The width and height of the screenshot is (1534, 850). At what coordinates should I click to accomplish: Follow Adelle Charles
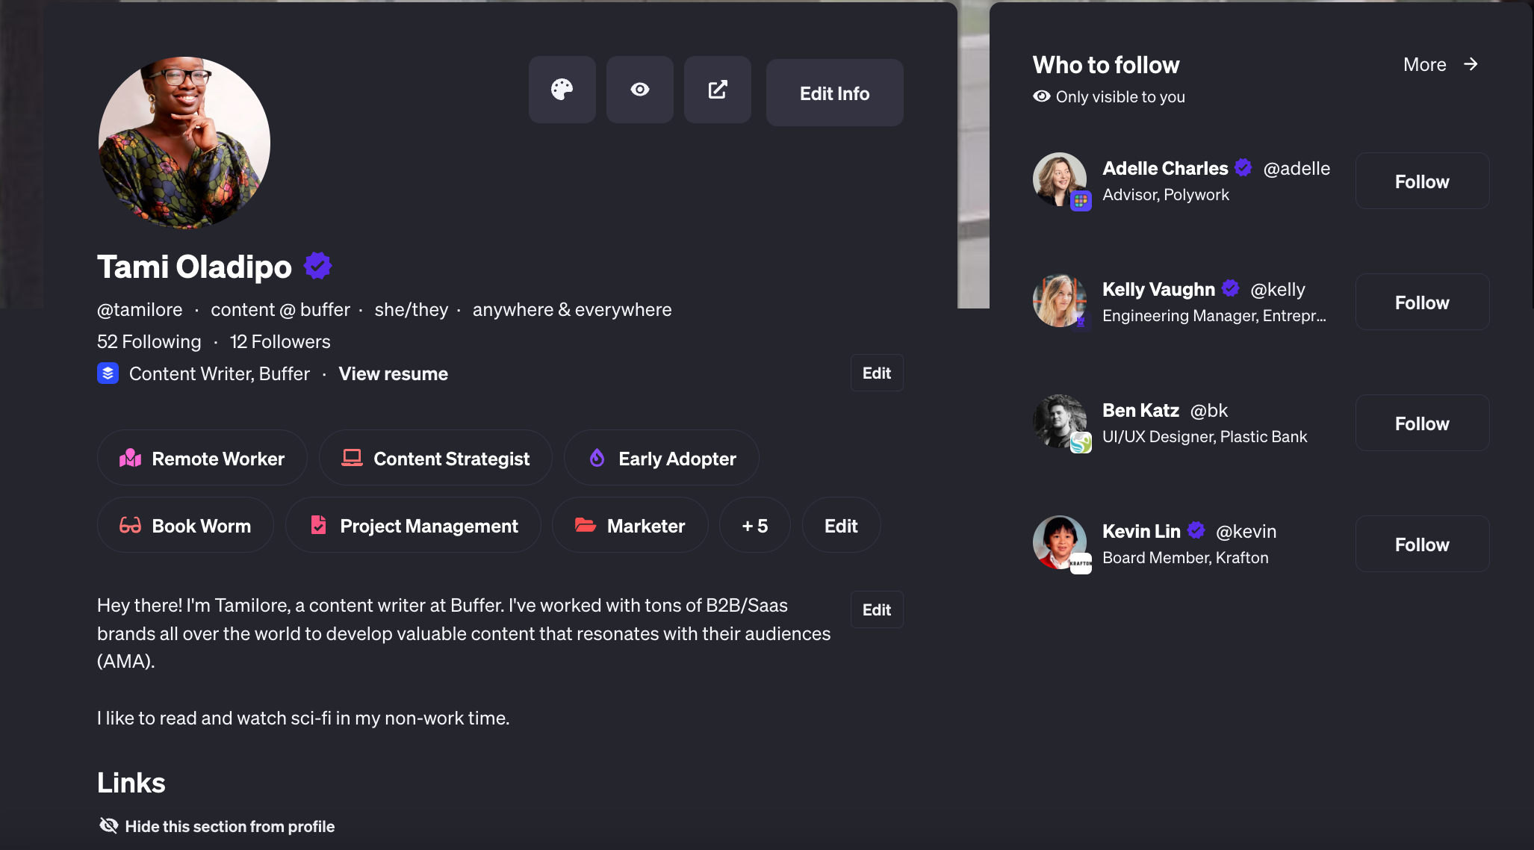pyautogui.click(x=1421, y=182)
